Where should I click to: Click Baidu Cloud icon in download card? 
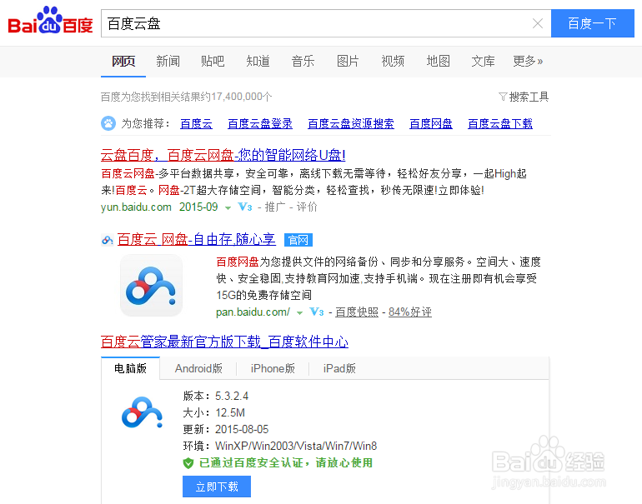click(142, 412)
